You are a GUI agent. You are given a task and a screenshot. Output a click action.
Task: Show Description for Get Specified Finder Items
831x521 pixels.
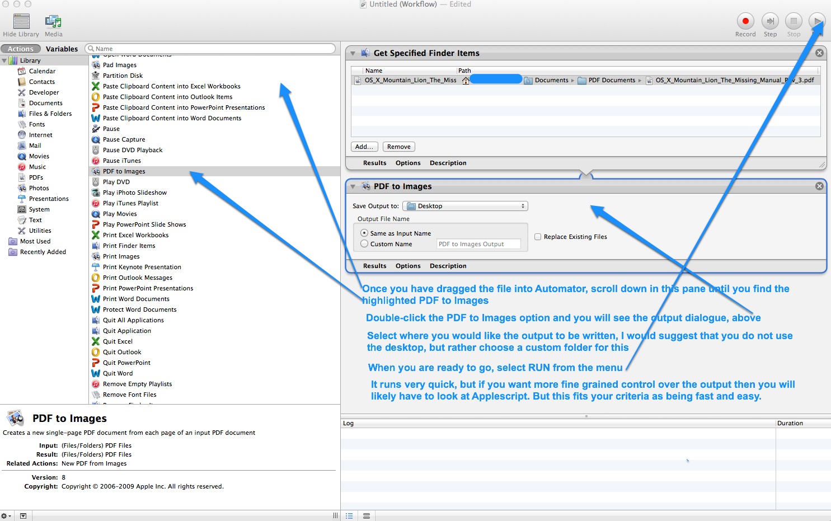pos(448,163)
